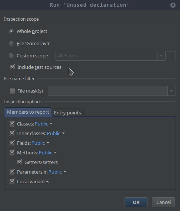Switch to the Entry points tab

click(x=68, y=113)
